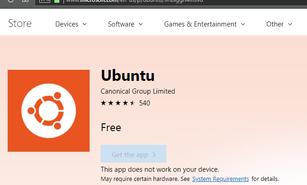Click the Free price label

111,127
